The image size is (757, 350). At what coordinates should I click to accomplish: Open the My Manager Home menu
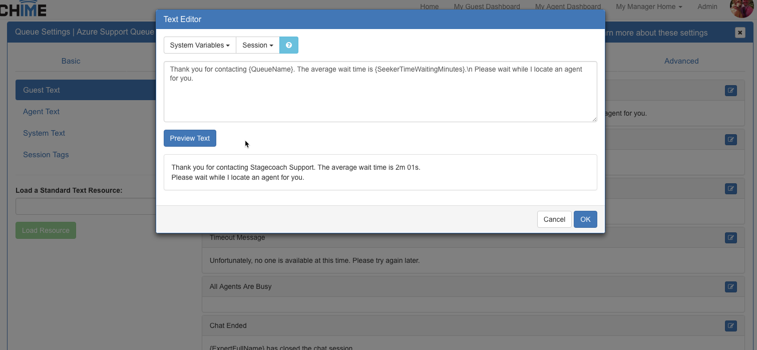pos(649,7)
